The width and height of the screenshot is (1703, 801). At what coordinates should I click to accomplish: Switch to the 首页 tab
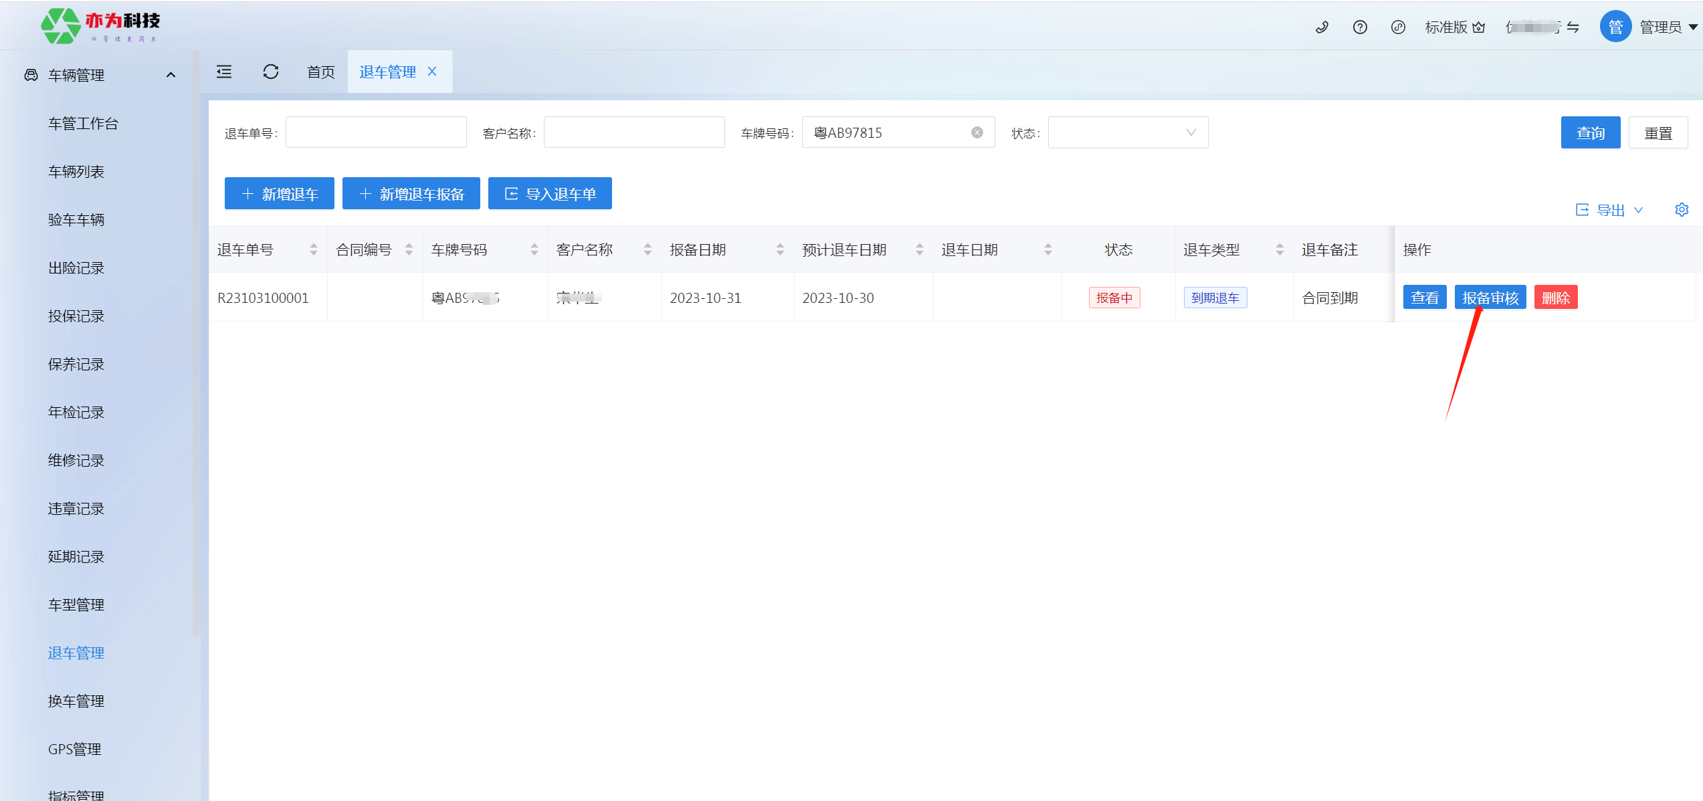point(321,72)
